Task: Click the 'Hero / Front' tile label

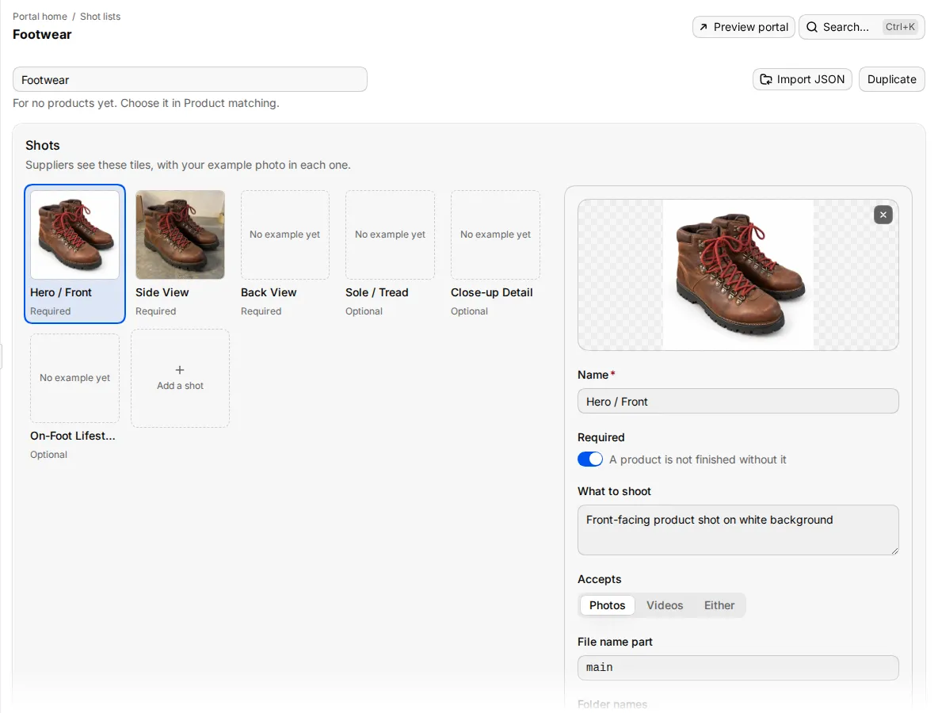Action: 61,292
